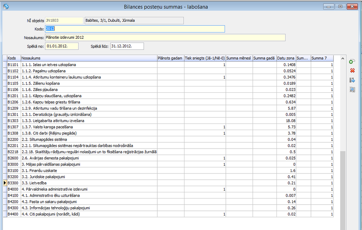Viewport: 362px width, 230px height.
Task: Select '1.1.5. Zālienu kopšana' row
Action: tap(41, 84)
